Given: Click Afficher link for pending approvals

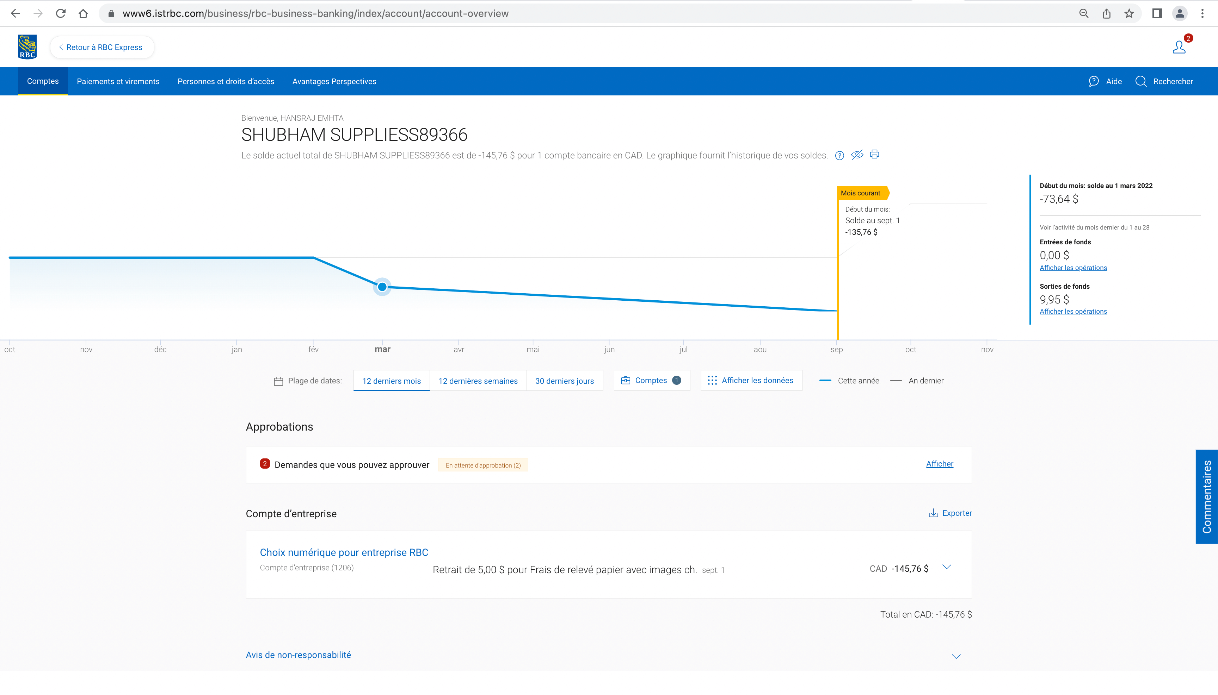Looking at the screenshot, I should (940, 464).
